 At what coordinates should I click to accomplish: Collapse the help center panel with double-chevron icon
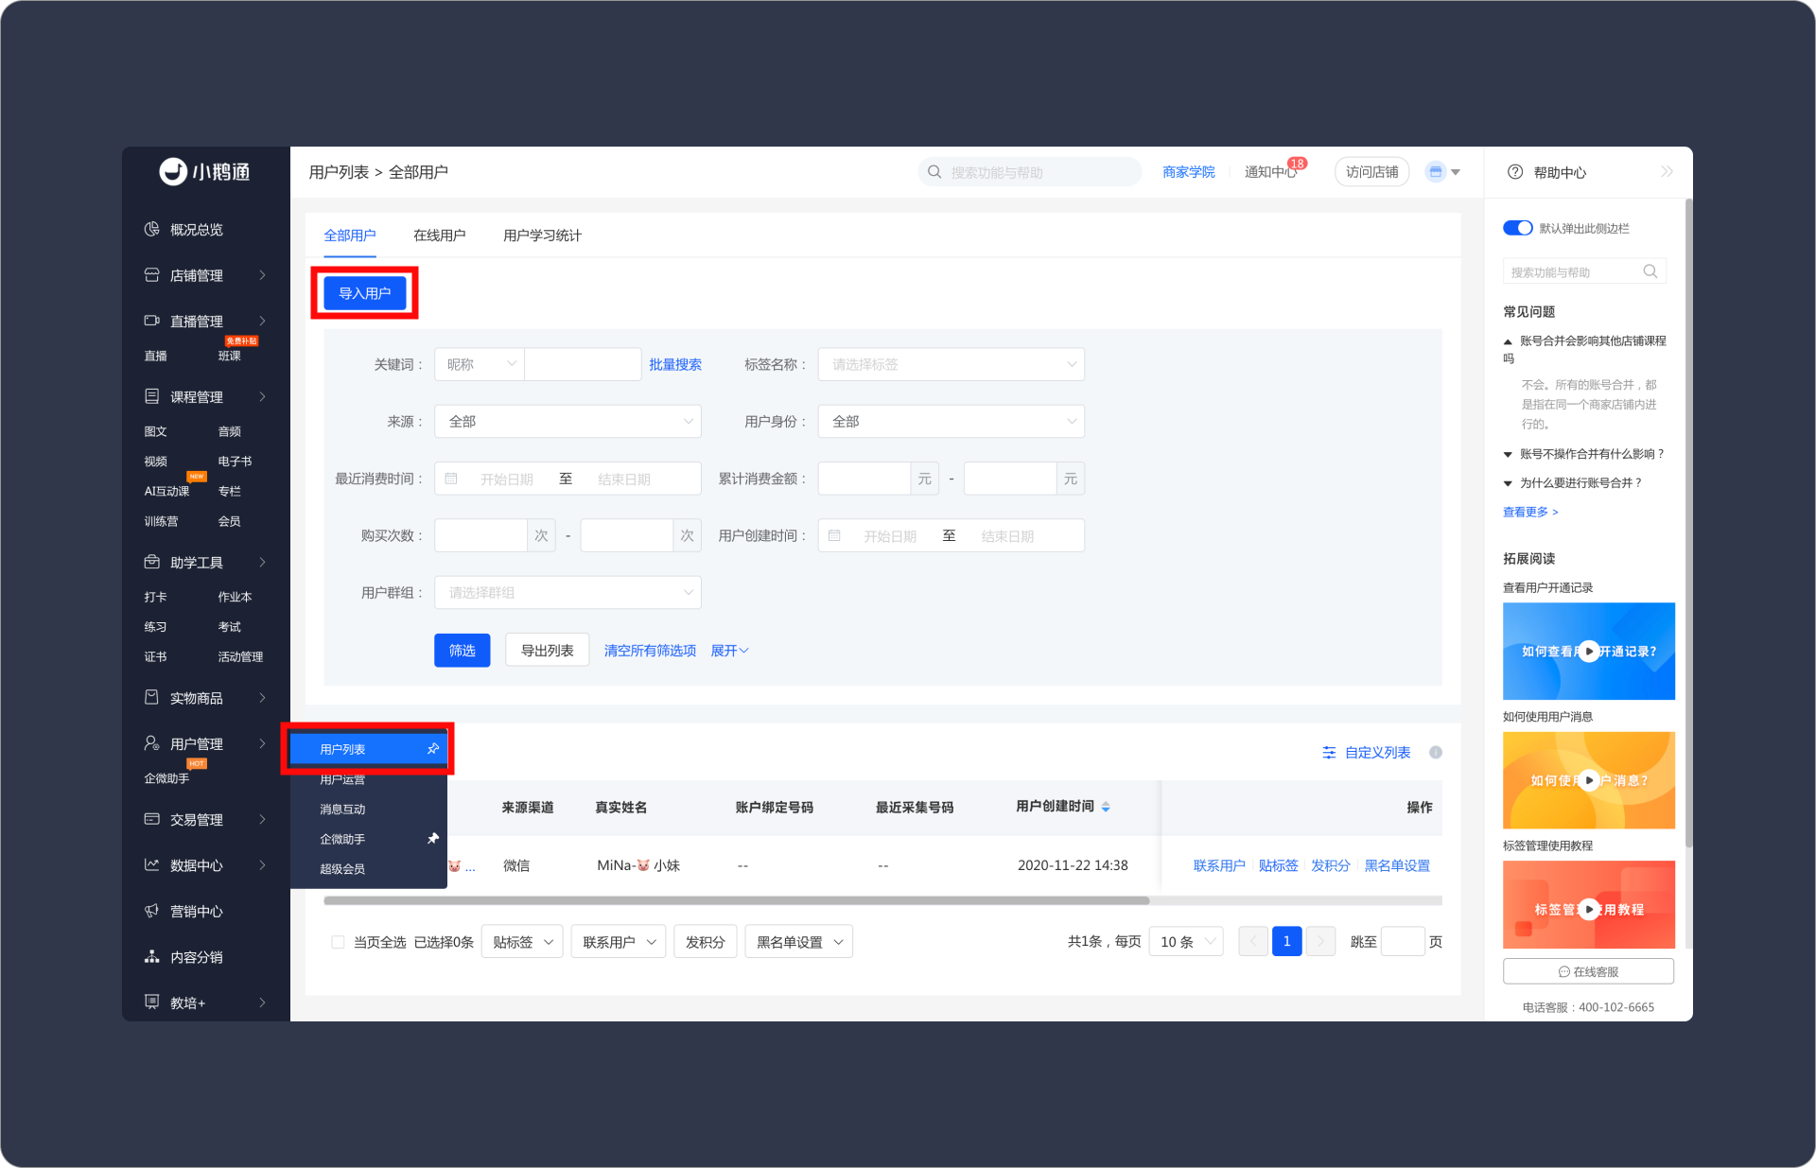click(1666, 172)
